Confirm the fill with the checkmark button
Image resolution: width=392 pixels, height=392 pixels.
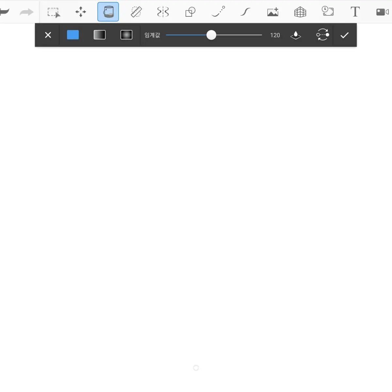[x=345, y=35]
